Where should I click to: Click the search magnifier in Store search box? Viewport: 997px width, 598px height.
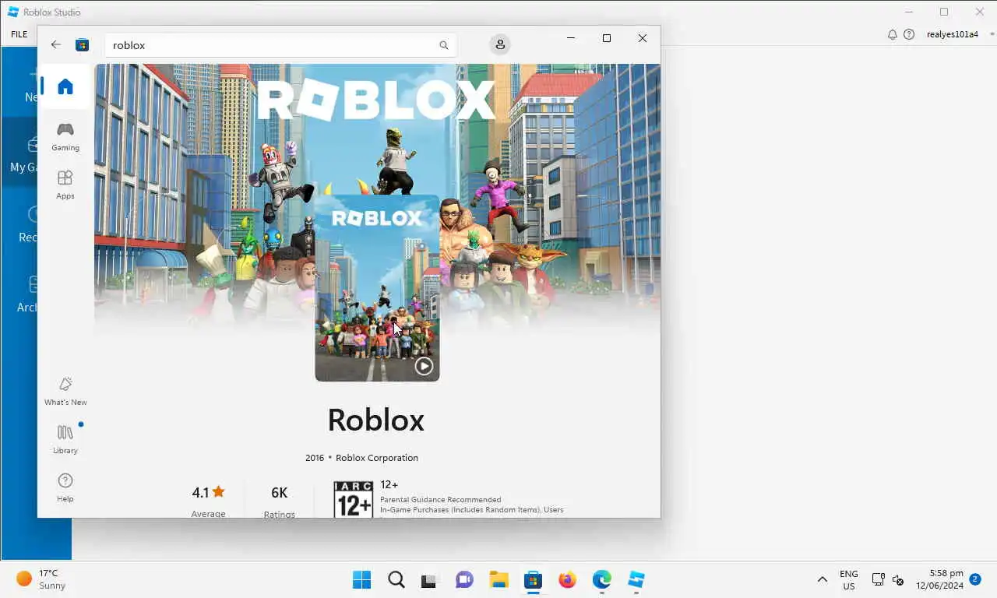(444, 45)
